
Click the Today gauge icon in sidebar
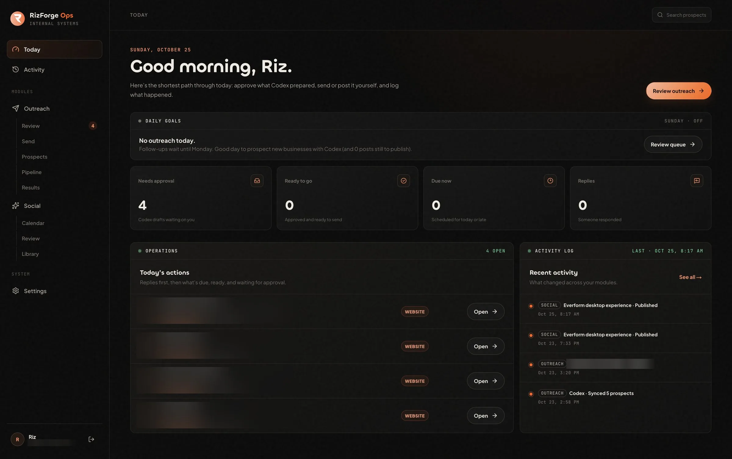point(16,49)
